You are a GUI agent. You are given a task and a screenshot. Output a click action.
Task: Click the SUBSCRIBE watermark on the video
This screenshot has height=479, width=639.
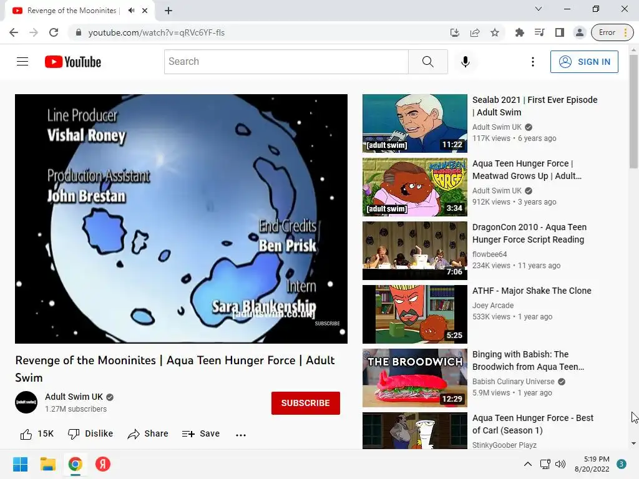tap(327, 324)
